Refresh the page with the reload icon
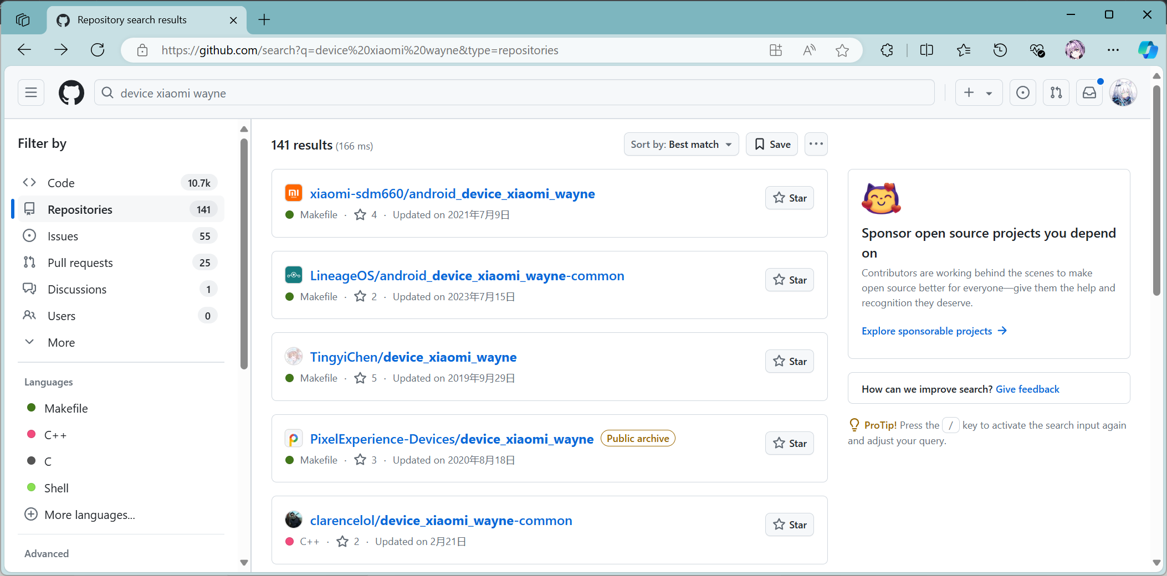This screenshot has width=1167, height=576. (98, 50)
